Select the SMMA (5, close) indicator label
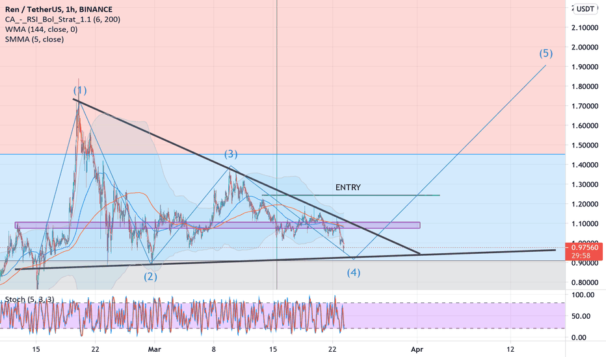This screenshot has width=606, height=357. click(x=34, y=40)
